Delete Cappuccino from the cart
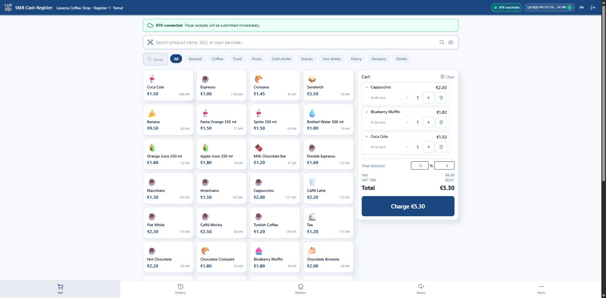This screenshot has height=298, width=606. [441, 98]
